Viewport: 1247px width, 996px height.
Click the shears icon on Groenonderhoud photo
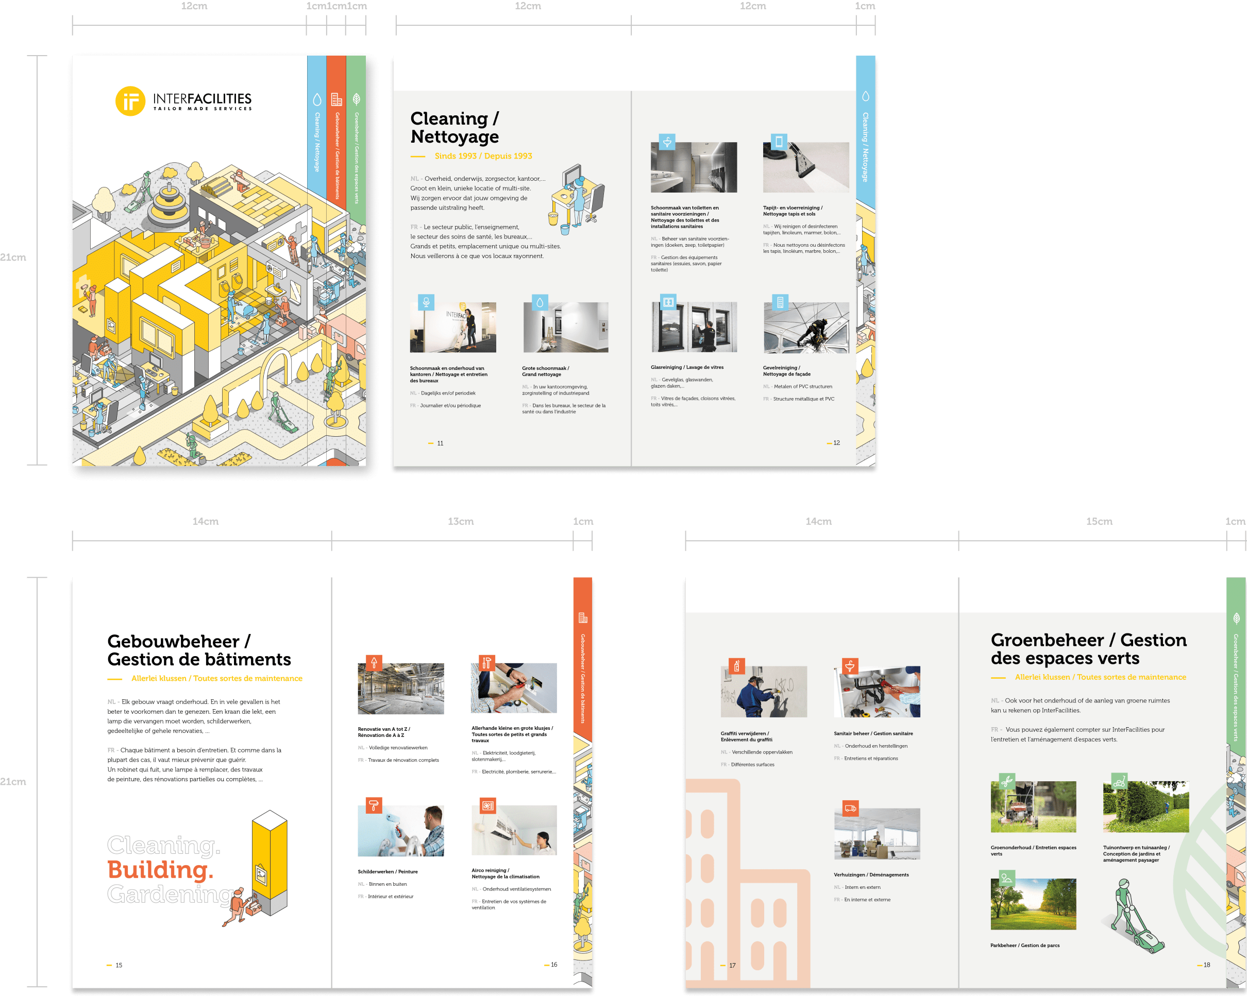click(x=1007, y=782)
